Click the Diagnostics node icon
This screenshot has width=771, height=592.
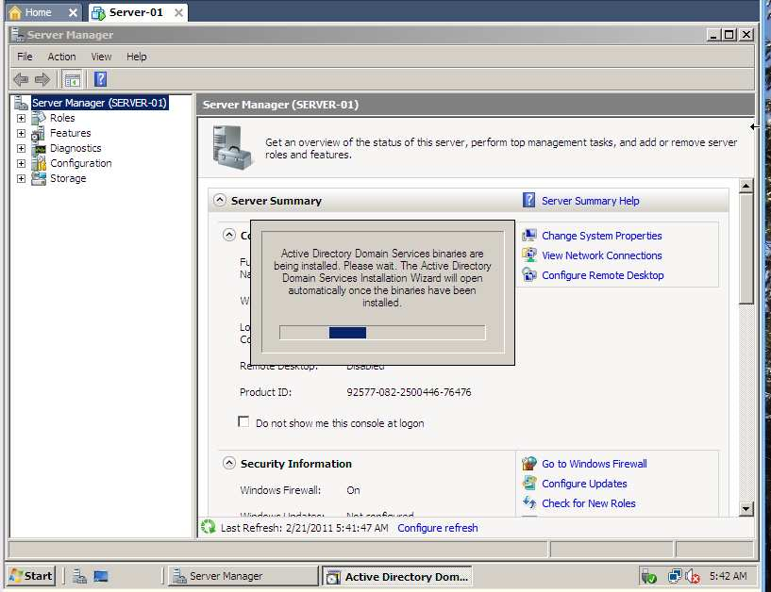[x=39, y=148]
